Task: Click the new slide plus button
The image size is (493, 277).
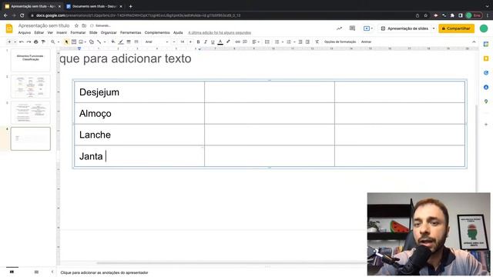Action: [x=9, y=42]
